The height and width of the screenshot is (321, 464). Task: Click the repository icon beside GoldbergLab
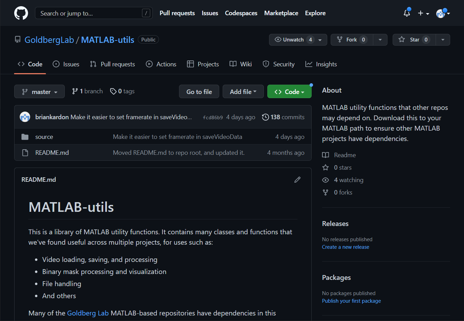click(18, 40)
